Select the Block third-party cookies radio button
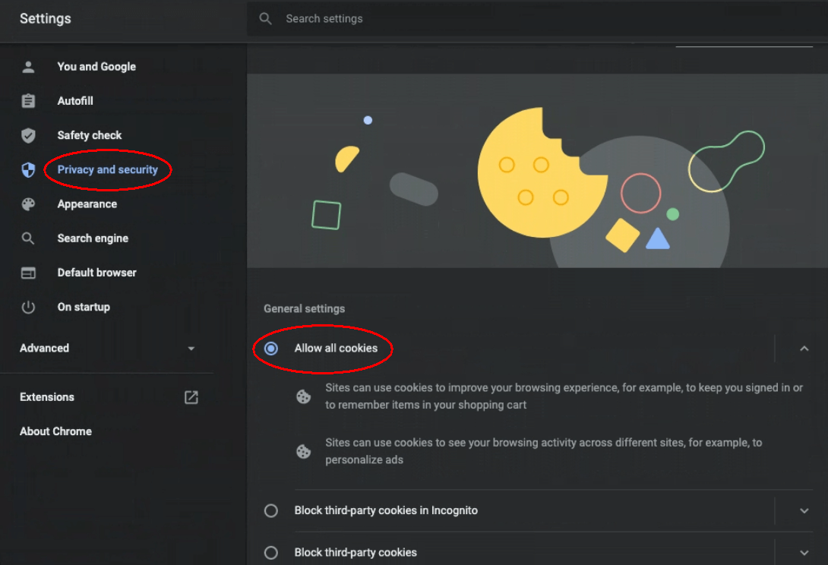828x565 pixels. (x=271, y=553)
